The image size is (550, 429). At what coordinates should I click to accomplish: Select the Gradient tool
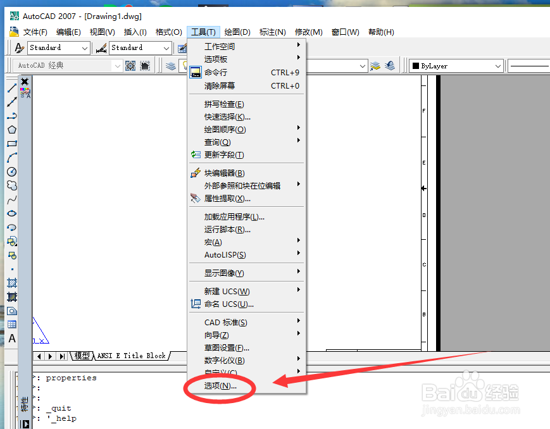[12, 297]
